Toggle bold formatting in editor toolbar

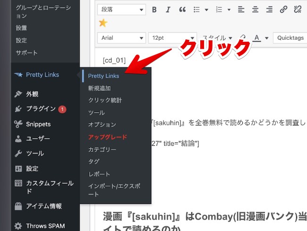click(x=154, y=9)
